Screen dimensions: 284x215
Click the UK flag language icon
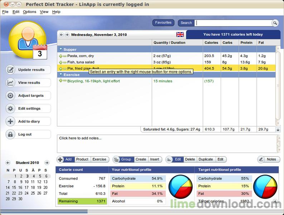pyautogui.click(x=180, y=34)
